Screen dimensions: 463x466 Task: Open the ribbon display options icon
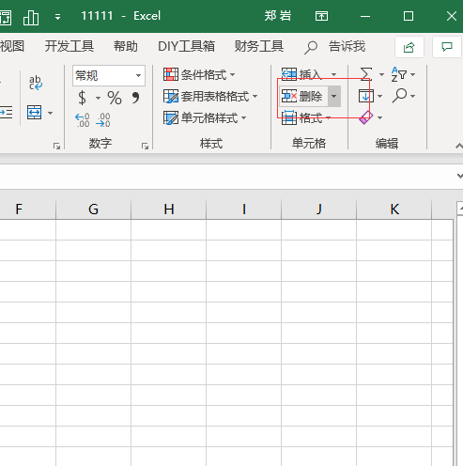coord(321,16)
